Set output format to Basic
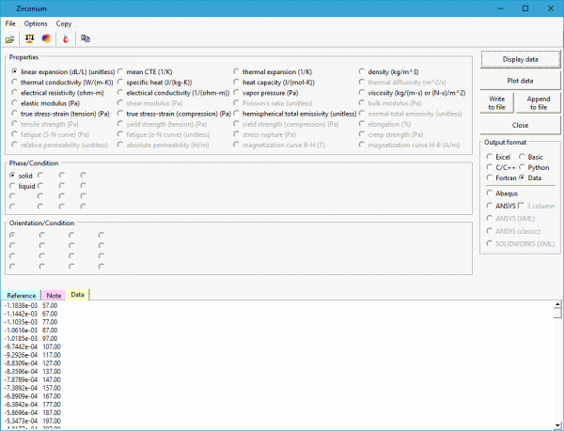564x431 pixels. point(531,157)
